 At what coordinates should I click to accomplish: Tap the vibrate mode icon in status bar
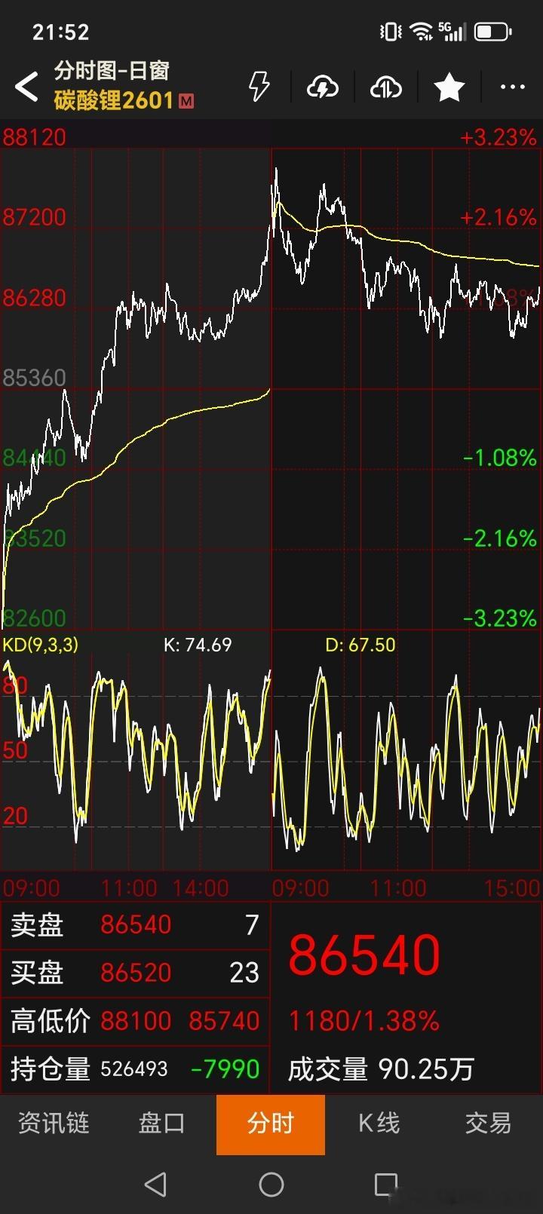click(x=391, y=32)
